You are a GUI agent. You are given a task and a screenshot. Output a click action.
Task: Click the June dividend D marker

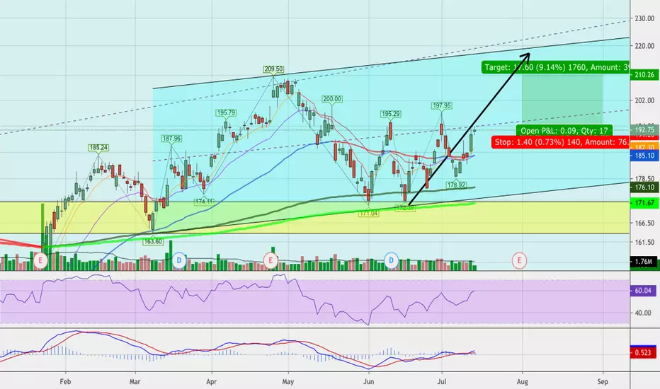[x=391, y=261]
